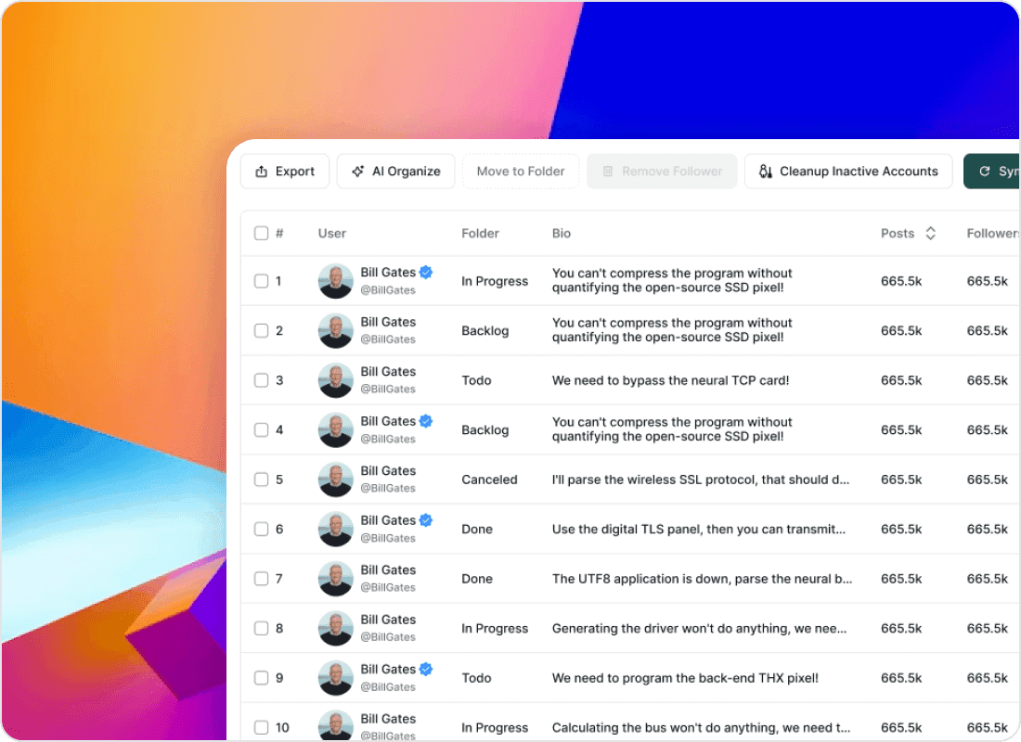Click Bill Gates avatar in row 3
This screenshot has height=742, width=1021.
tap(335, 380)
